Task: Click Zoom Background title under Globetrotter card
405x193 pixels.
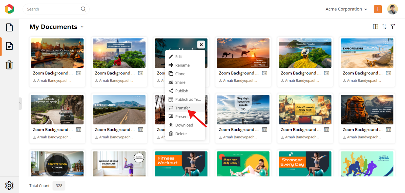Action: 53,73
